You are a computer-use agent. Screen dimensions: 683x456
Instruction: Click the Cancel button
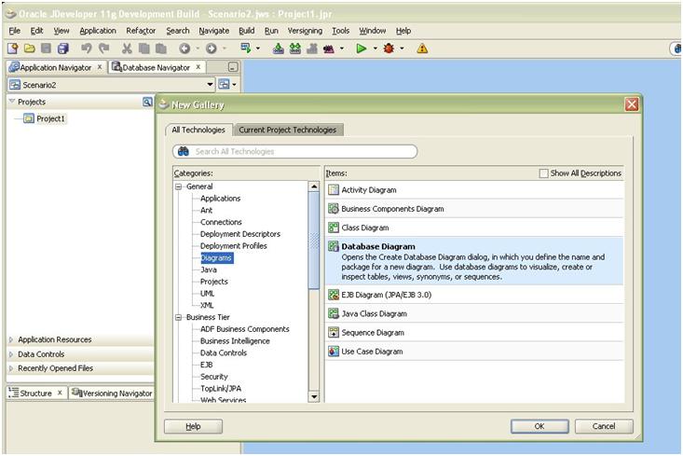point(604,426)
